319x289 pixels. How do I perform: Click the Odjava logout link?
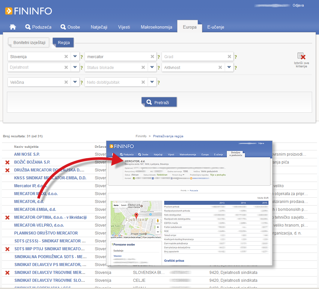click(x=298, y=5)
